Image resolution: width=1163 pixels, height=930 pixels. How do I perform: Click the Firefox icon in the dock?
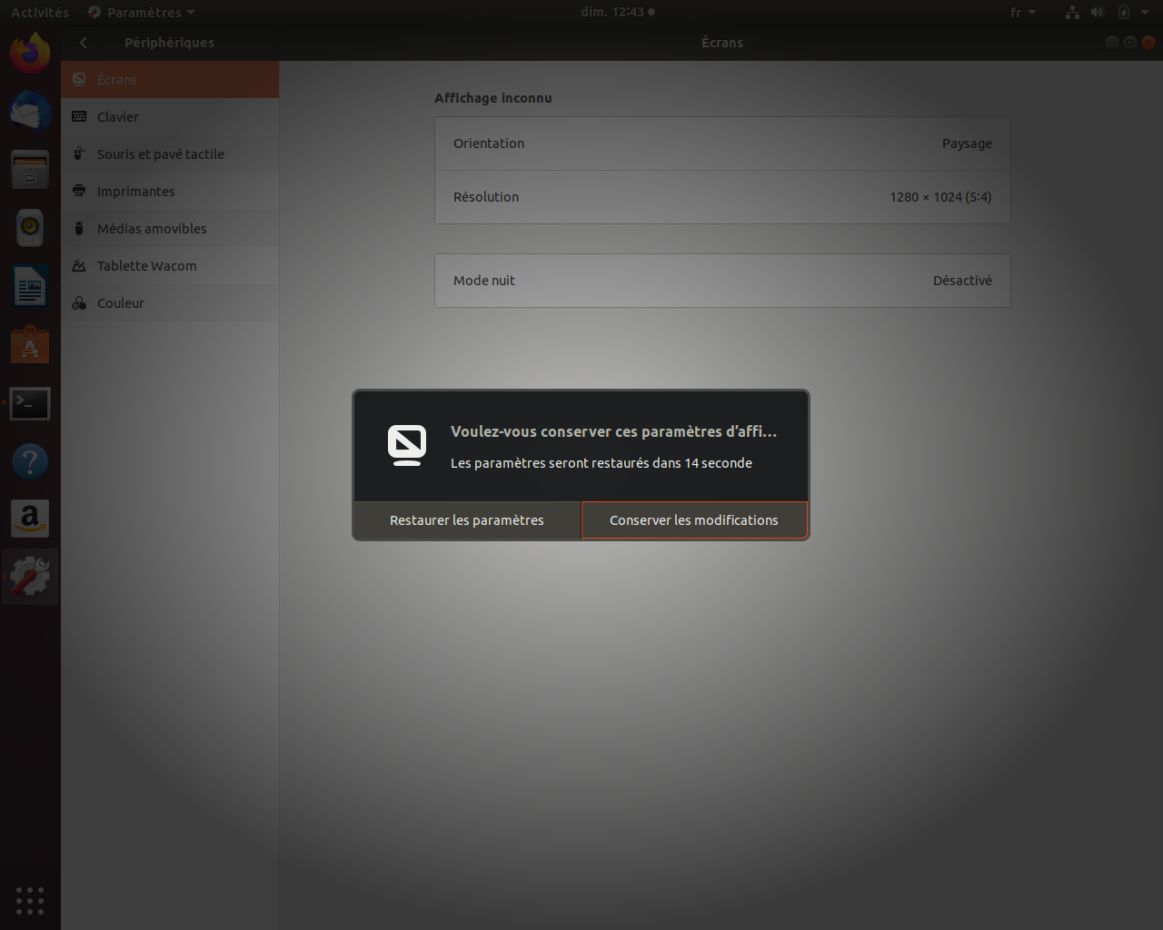click(x=30, y=53)
